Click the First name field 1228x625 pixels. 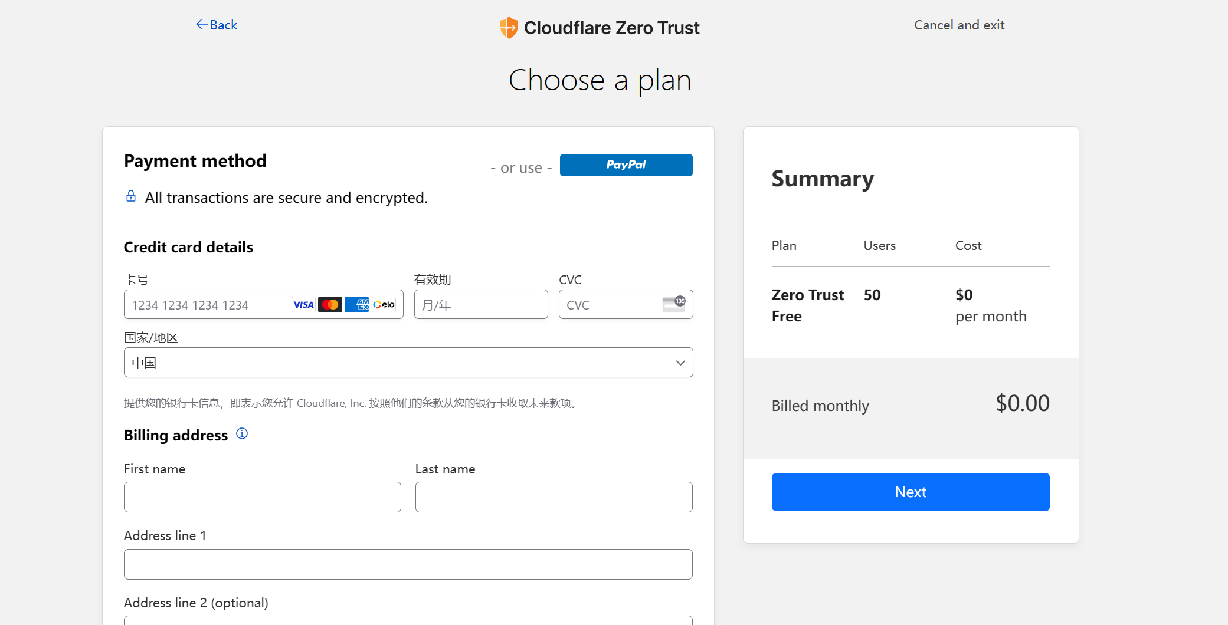pyautogui.click(x=262, y=497)
